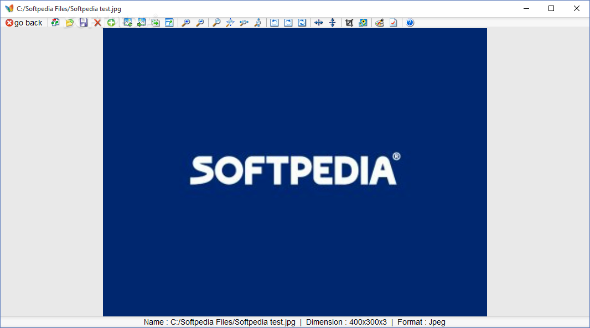Click the document with red checkmark icon
This screenshot has width=590, height=328.
pos(394,23)
